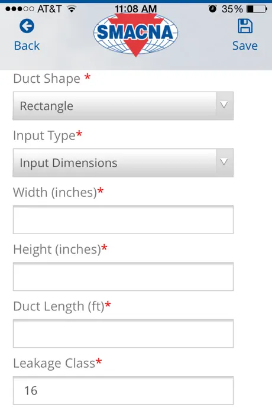Image resolution: width=272 pixels, height=408 pixels.
Task: Tap the SMACNA globe logo
Action: click(x=135, y=34)
